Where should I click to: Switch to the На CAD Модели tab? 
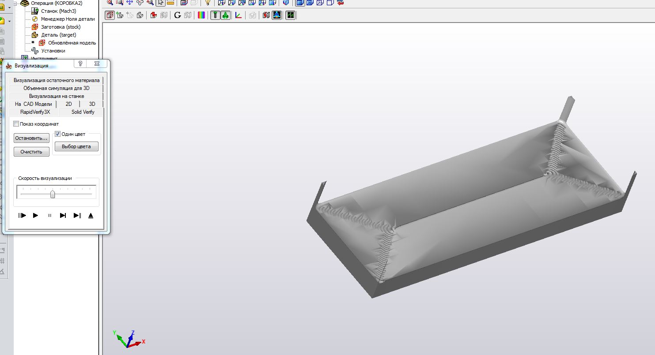(33, 104)
